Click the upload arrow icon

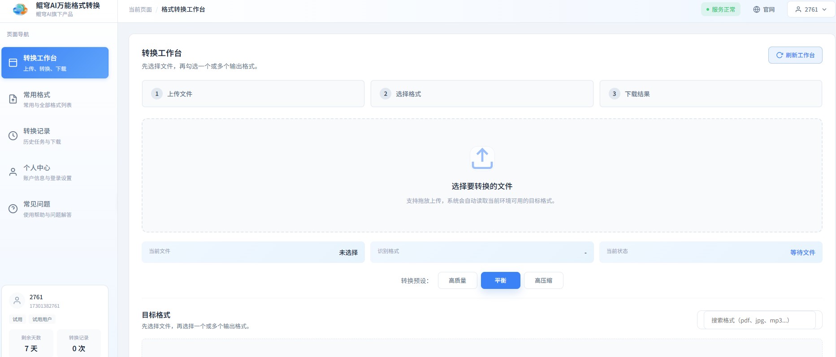click(x=482, y=158)
